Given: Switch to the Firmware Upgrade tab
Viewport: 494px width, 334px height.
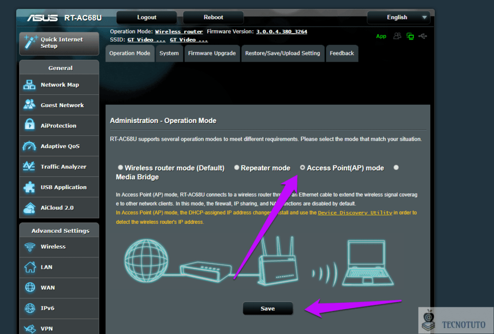Looking at the screenshot, I should (x=212, y=53).
